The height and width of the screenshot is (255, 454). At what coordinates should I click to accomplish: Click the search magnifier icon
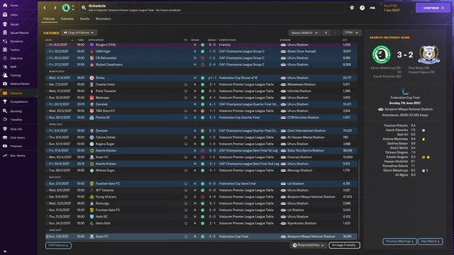tap(84, 8)
